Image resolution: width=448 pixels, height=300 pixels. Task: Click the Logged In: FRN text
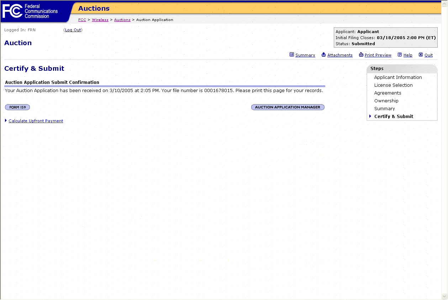coord(20,30)
